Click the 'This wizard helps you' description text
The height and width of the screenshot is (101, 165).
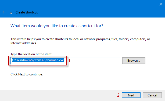pyautogui.click(x=80, y=41)
